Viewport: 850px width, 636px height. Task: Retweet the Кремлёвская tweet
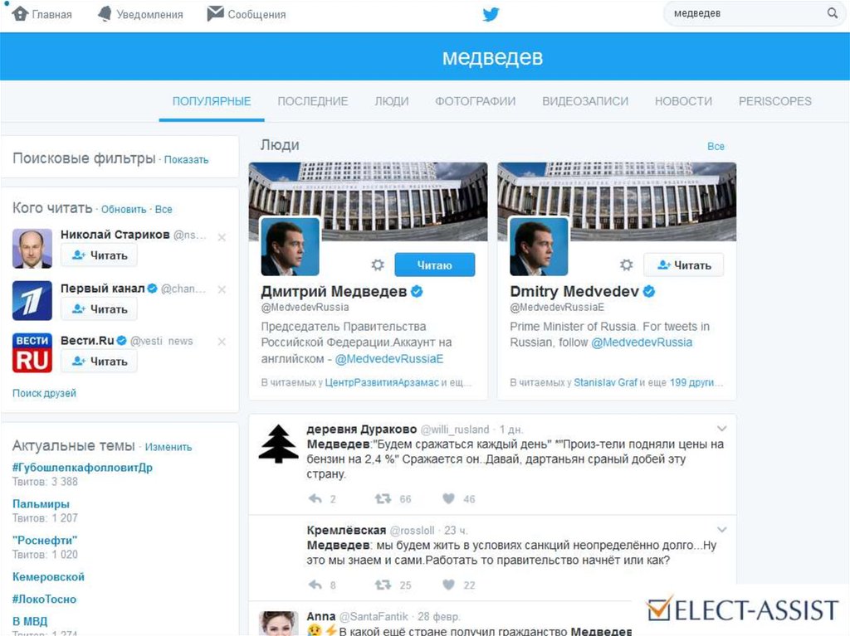(x=383, y=585)
